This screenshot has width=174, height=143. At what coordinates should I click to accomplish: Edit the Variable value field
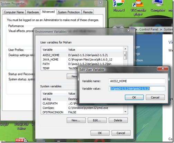(137, 89)
